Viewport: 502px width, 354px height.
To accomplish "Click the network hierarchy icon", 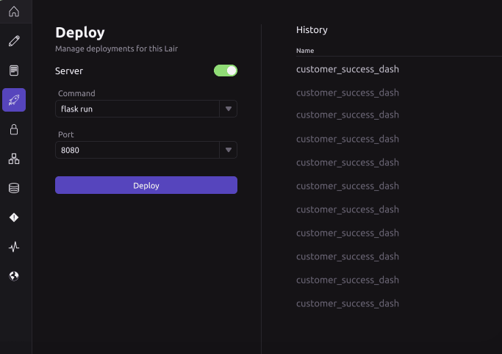I will 14,159.
